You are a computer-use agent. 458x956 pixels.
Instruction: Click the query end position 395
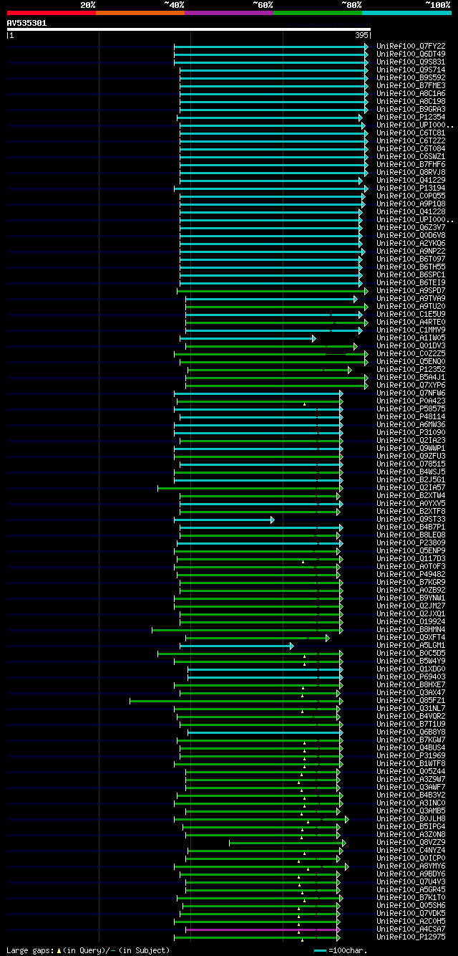click(x=361, y=35)
